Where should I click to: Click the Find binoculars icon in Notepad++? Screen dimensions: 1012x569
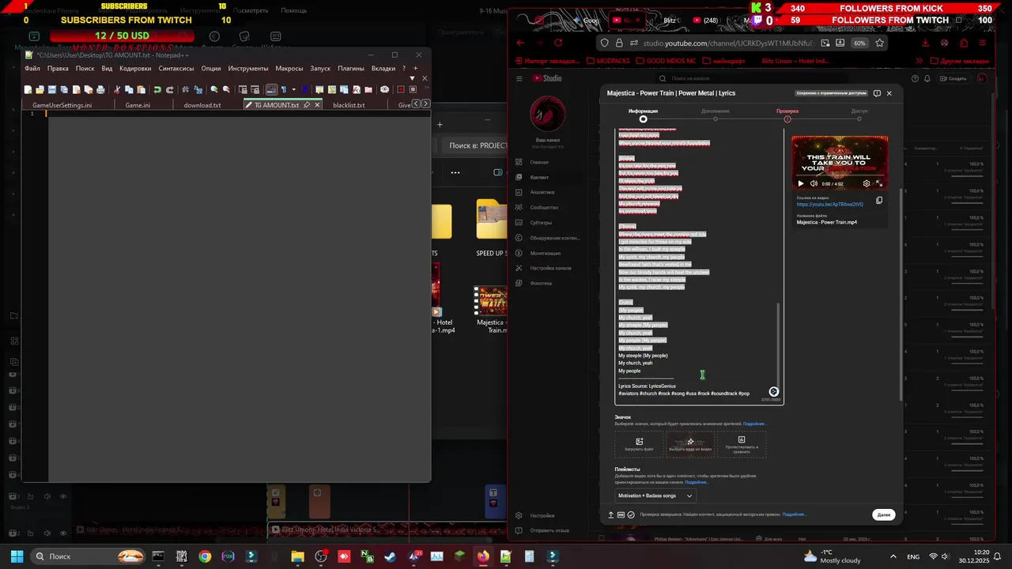(186, 90)
